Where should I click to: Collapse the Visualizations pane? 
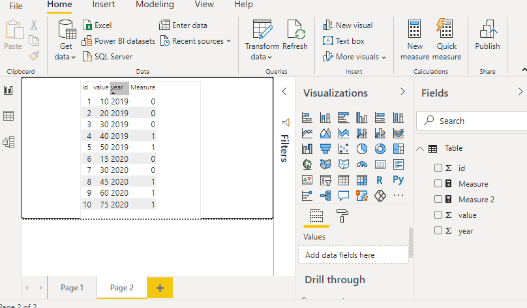402,92
